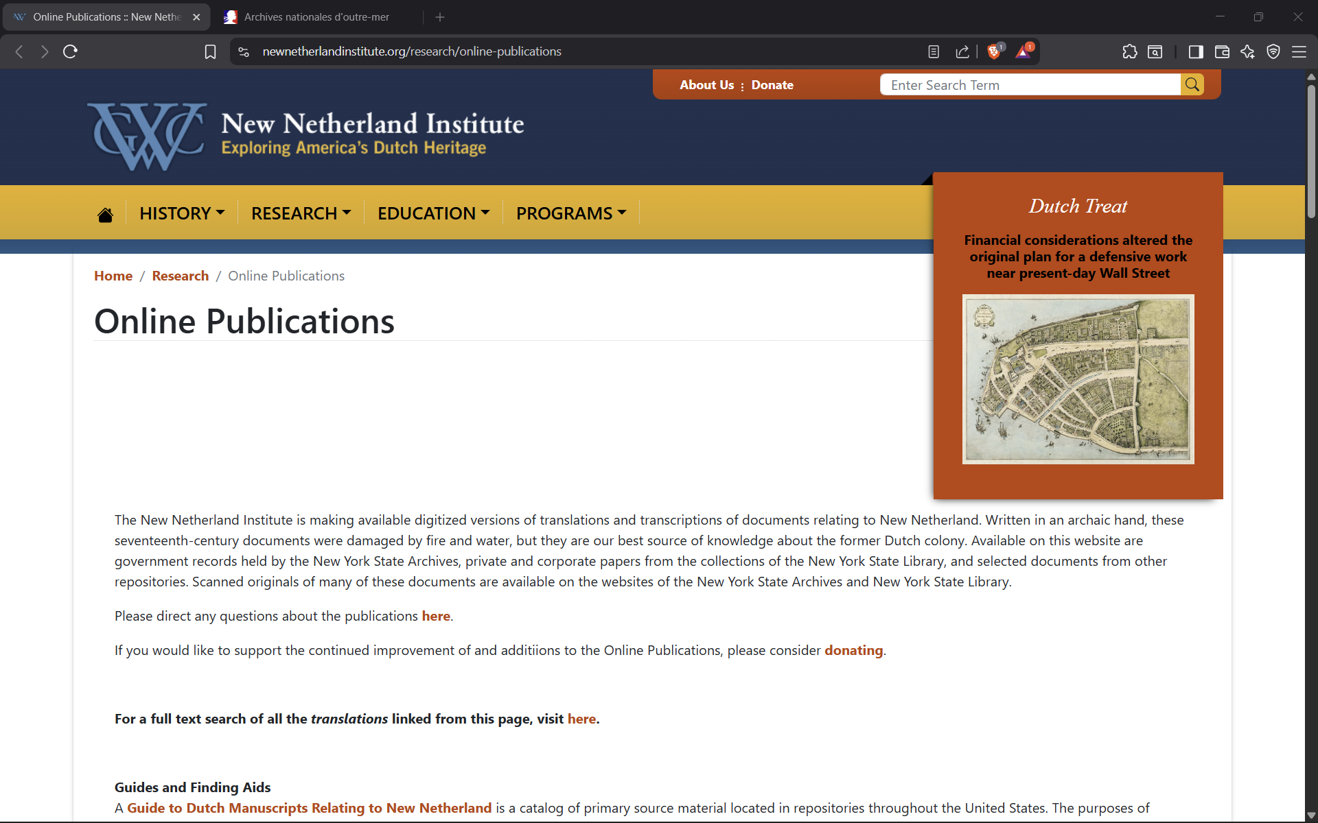Switch to the Archives nationales d'outre-mer tab
The height and width of the screenshot is (823, 1318).
pos(316,16)
